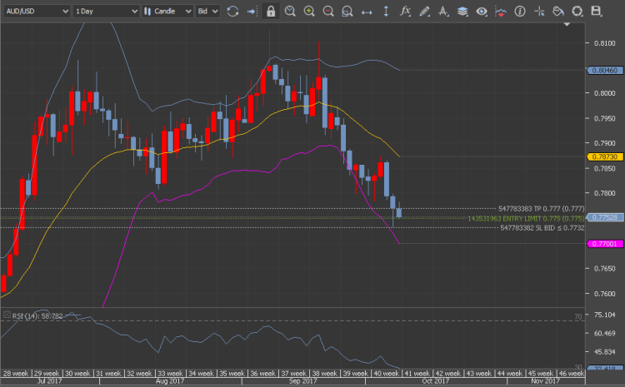Click the zoom out magnifier icon
This screenshot has width=625, height=387.
(328, 12)
